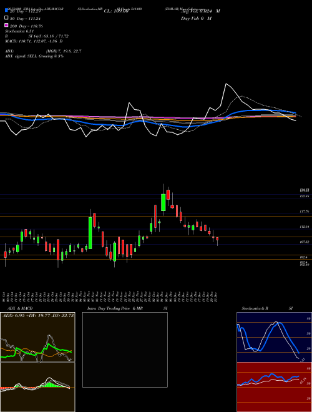Click the 'ADX & MACD' panel heading
The image size is (312, 412).
pos(20,308)
